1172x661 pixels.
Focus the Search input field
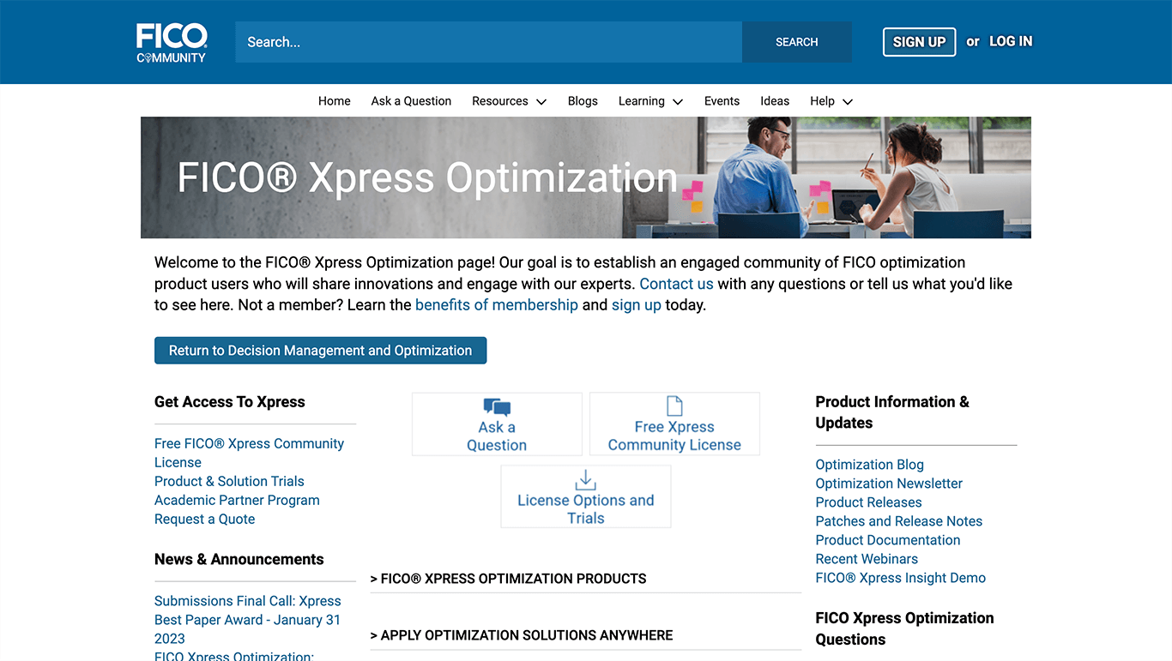[489, 42]
